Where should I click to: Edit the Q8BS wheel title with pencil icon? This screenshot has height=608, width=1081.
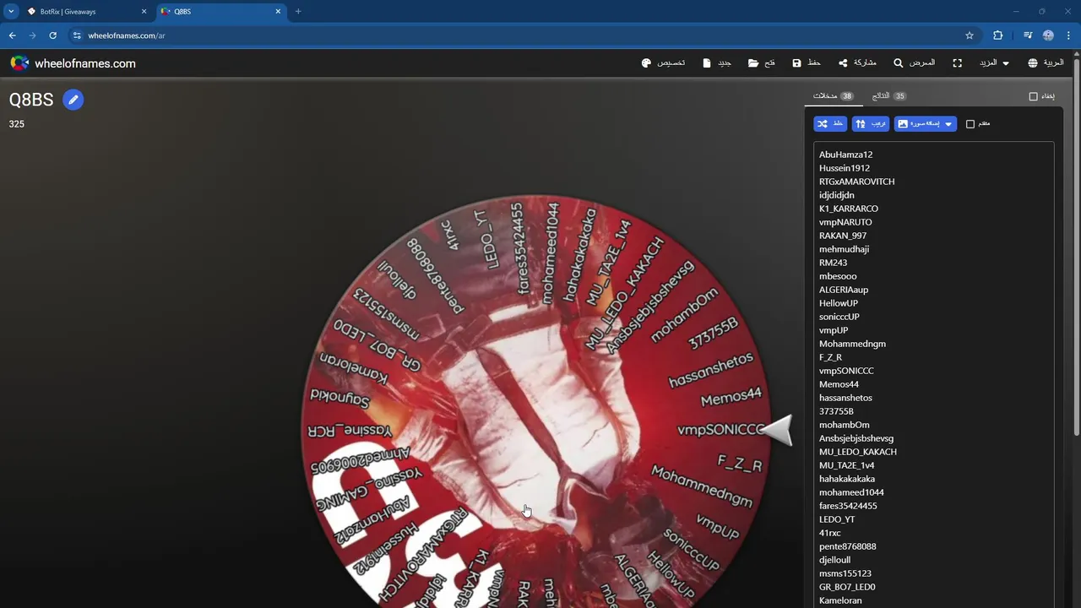coord(73,100)
